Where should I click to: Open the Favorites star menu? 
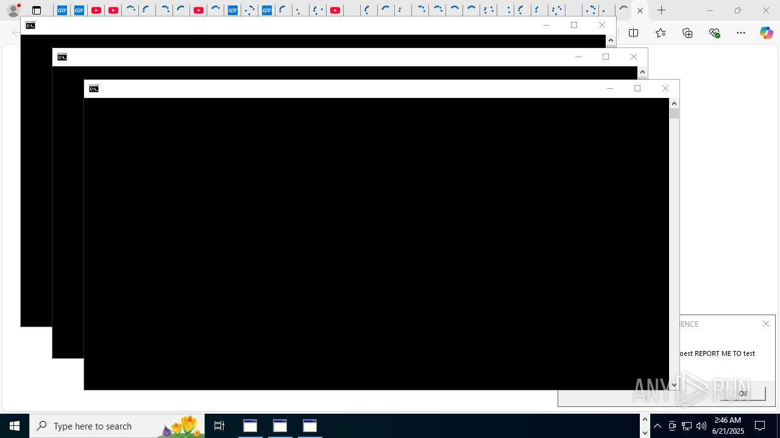point(661,33)
